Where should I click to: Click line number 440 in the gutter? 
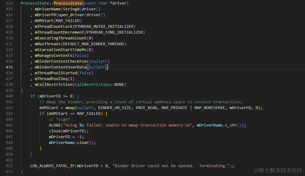pyautogui.click(x=9, y=96)
